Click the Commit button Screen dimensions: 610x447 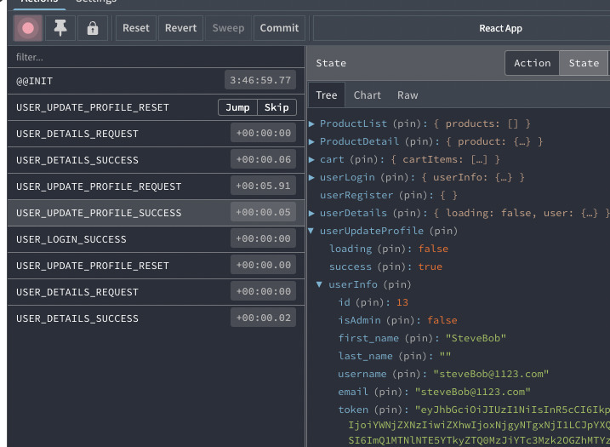(x=279, y=28)
